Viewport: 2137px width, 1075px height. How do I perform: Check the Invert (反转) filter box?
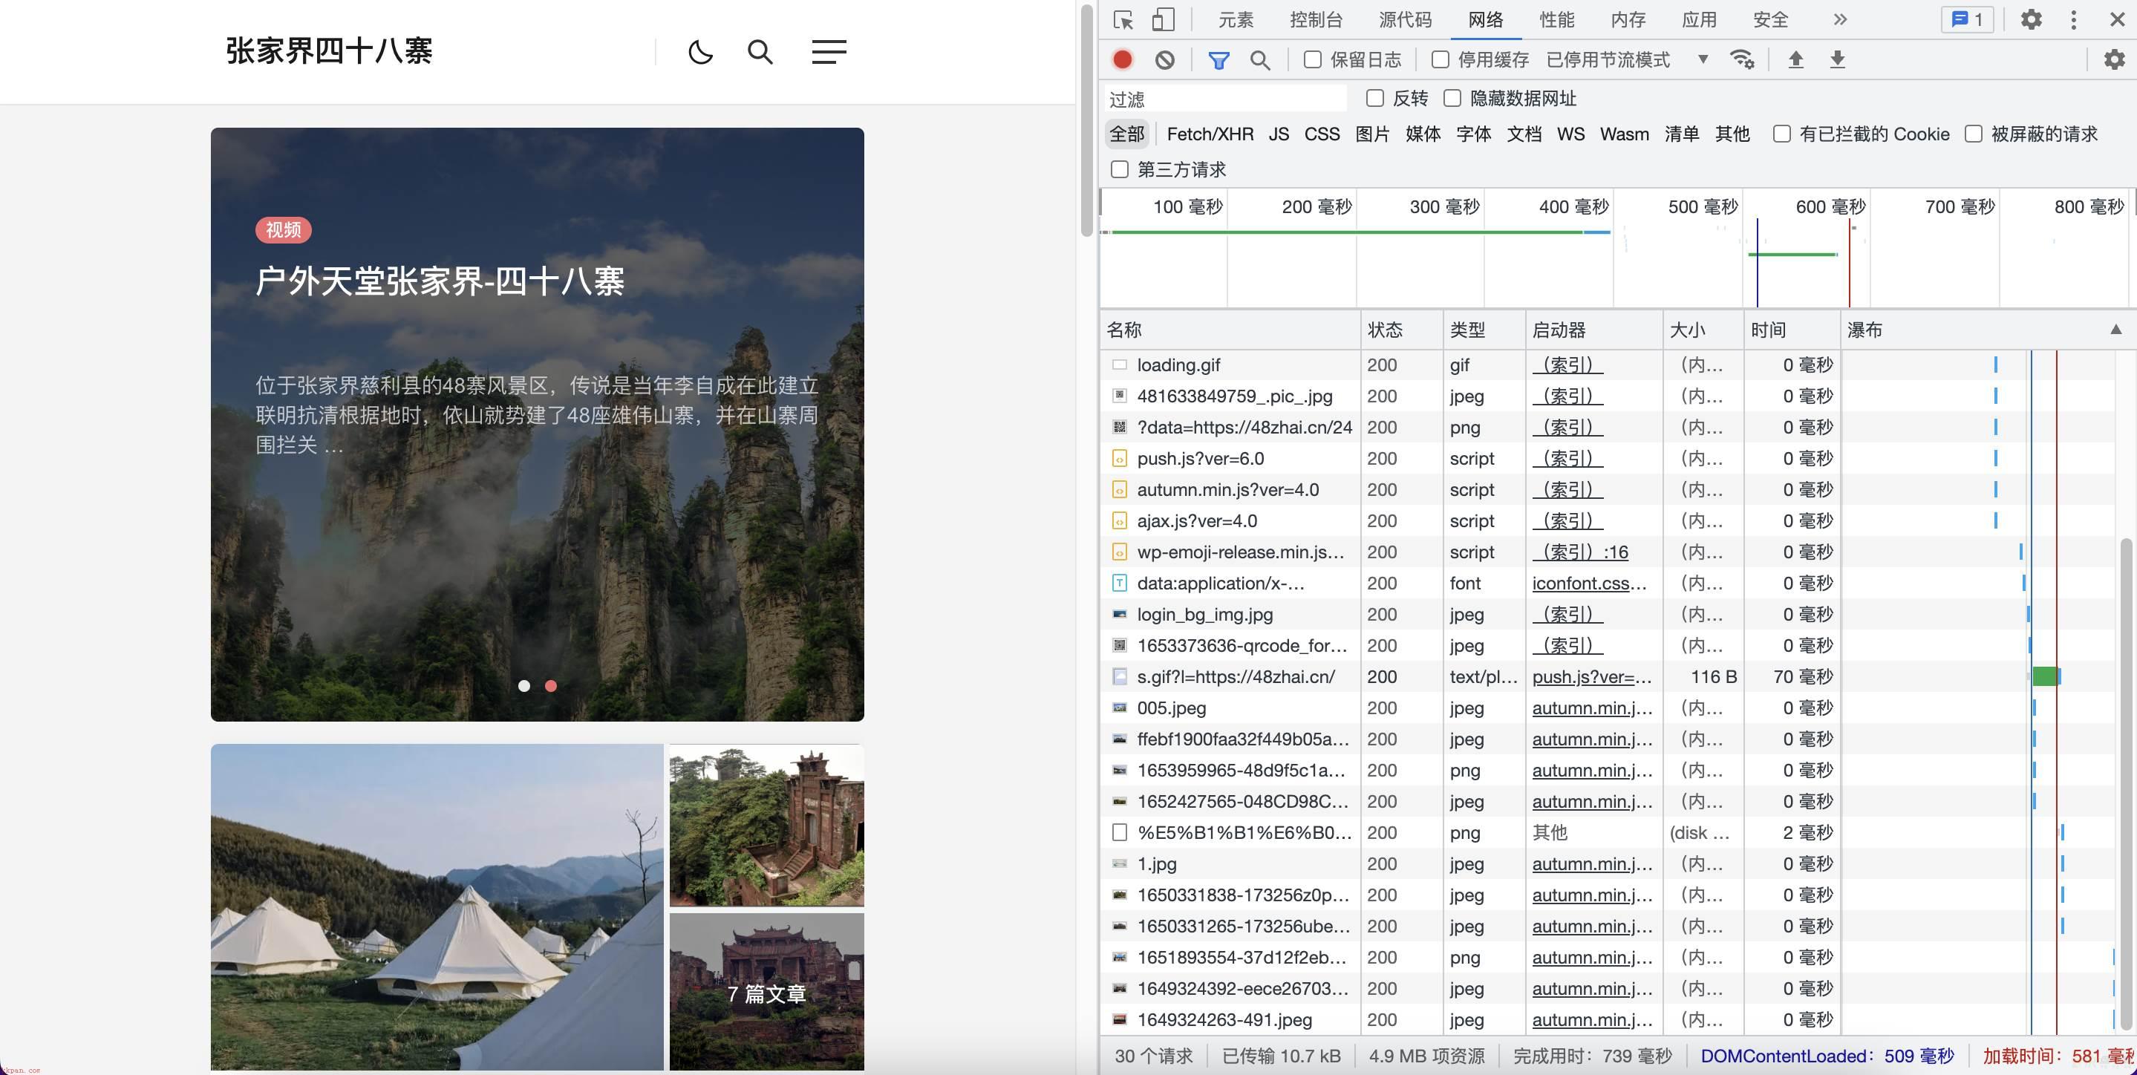pyautogui.click(x=1374, y=99)
